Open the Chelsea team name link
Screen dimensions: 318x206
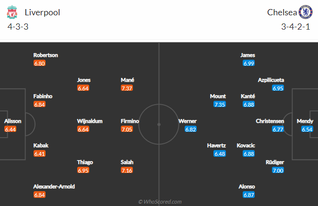tap(281, 12)
